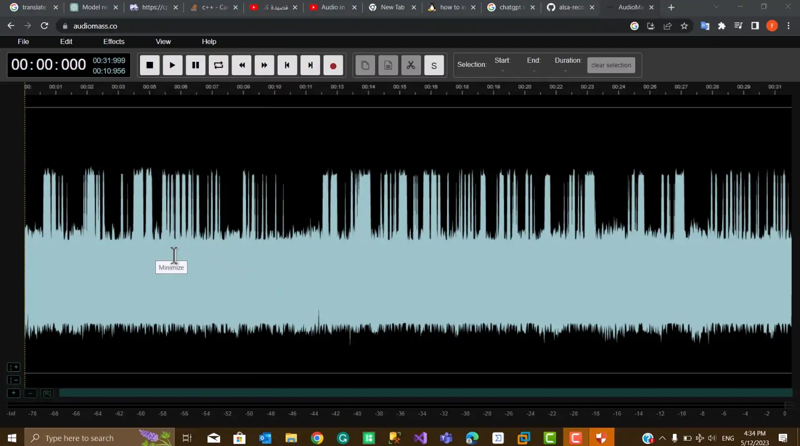Expand the View menu
The height and width of the screenshot is (446, 800).
(163, 42)
